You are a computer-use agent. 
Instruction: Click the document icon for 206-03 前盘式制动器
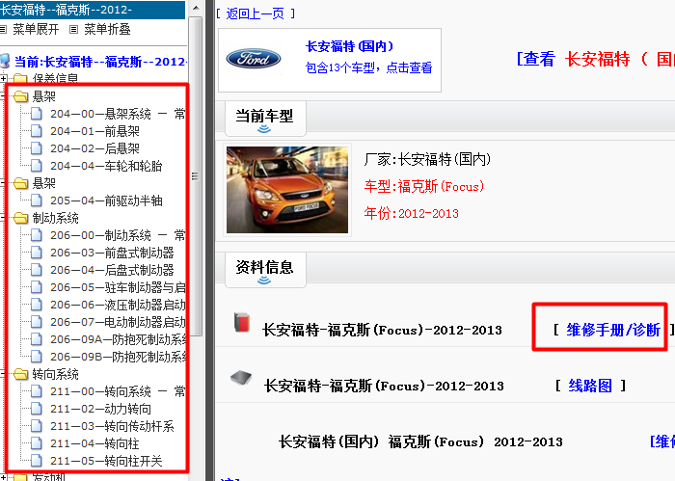pyautogui.click(x=37, y=253)
